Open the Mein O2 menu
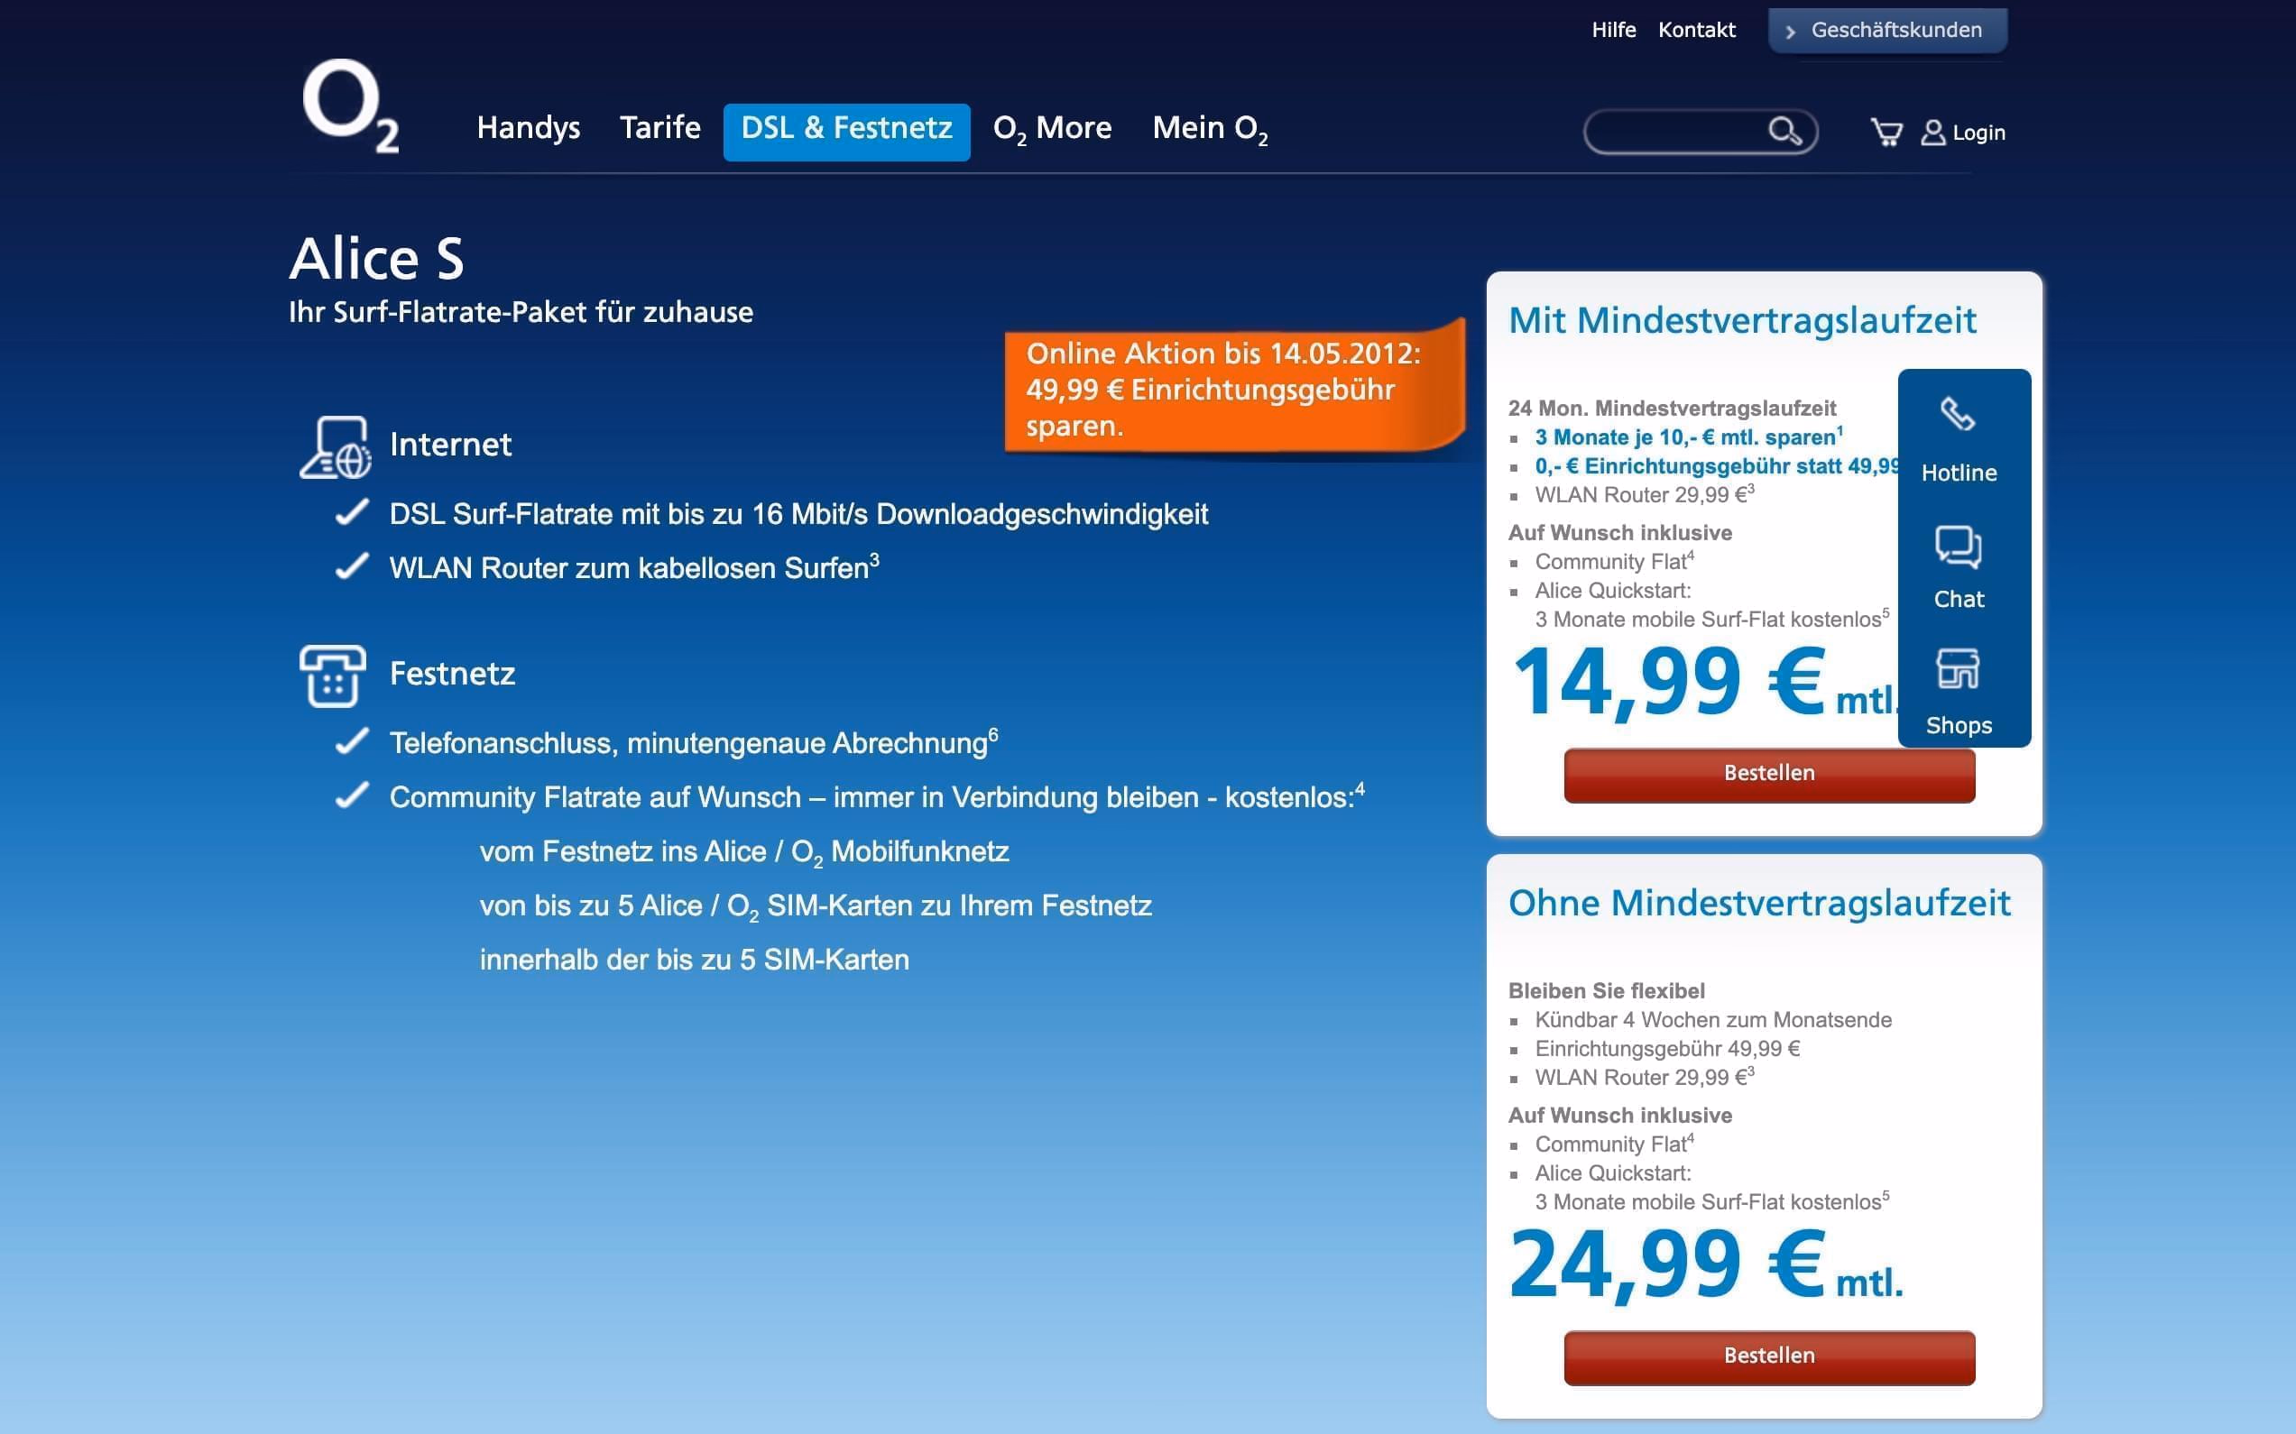 (1210, 128)
